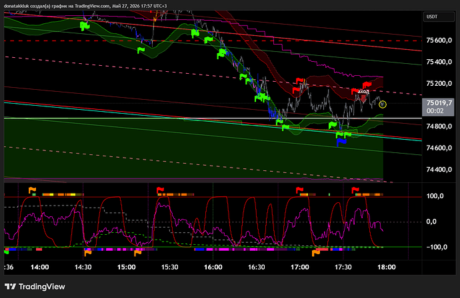
Task: Click the 15:30 time axis label
Action: pos(170,267)
